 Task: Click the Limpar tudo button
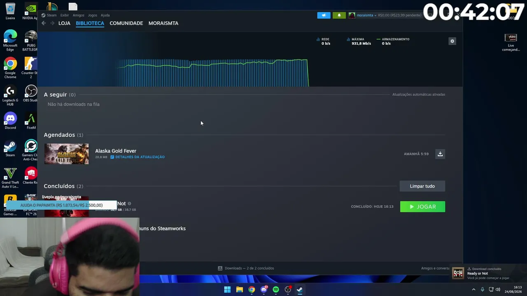point(422,186)
